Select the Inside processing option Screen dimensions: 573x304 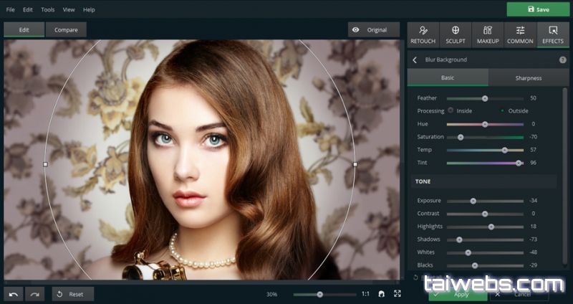click(x=451, y=110)
